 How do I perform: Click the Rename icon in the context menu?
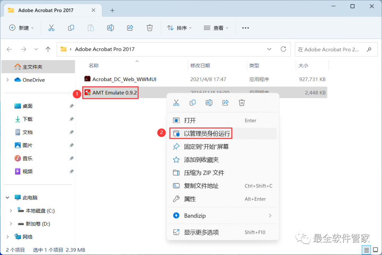pyautogui.click(x=209, y=103)
